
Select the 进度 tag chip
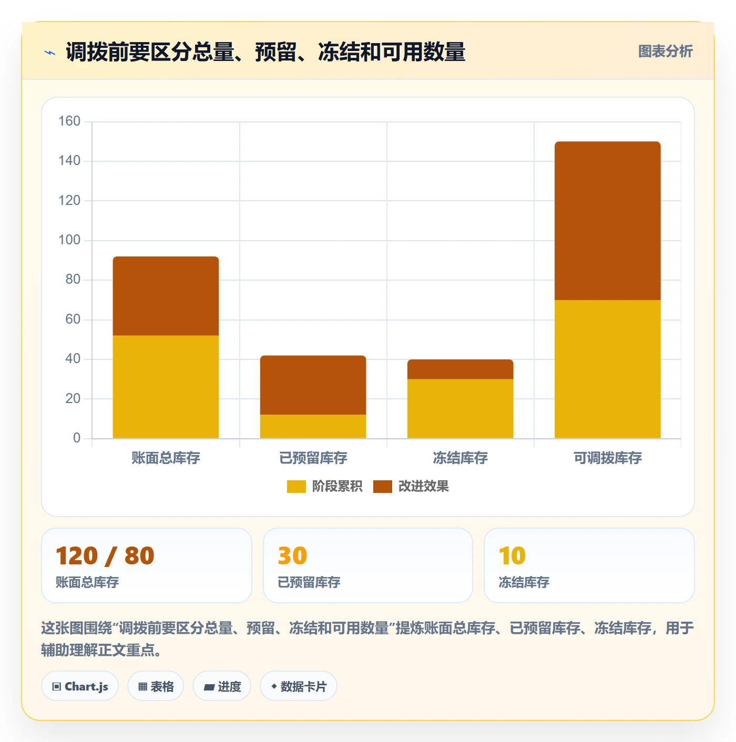coord(222,686)
